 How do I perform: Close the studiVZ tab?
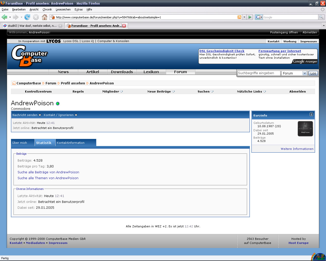[x=60, y=26]
